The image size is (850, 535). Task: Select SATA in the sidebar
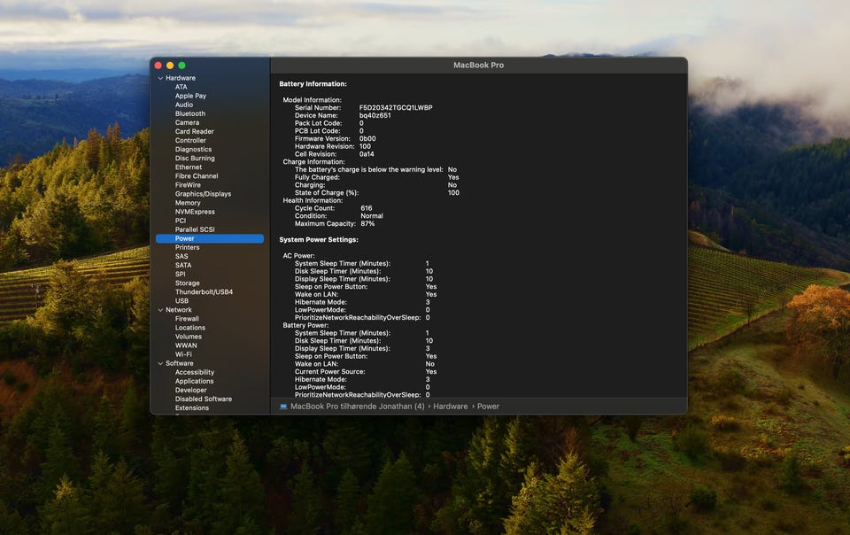[x=182, y=266]
